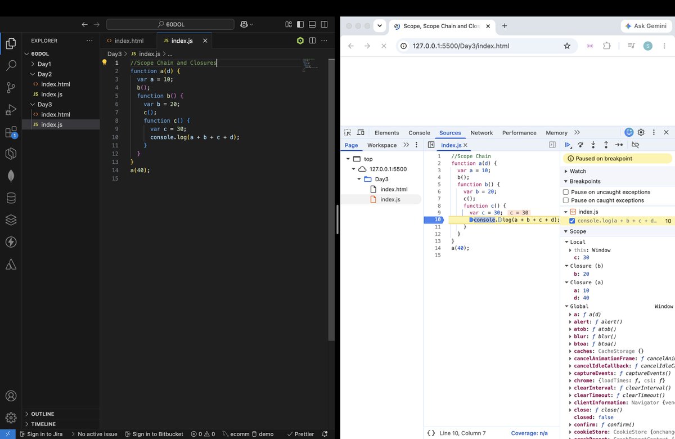Open Chrome extensions puzzle icon

click(x=607, y=46)
